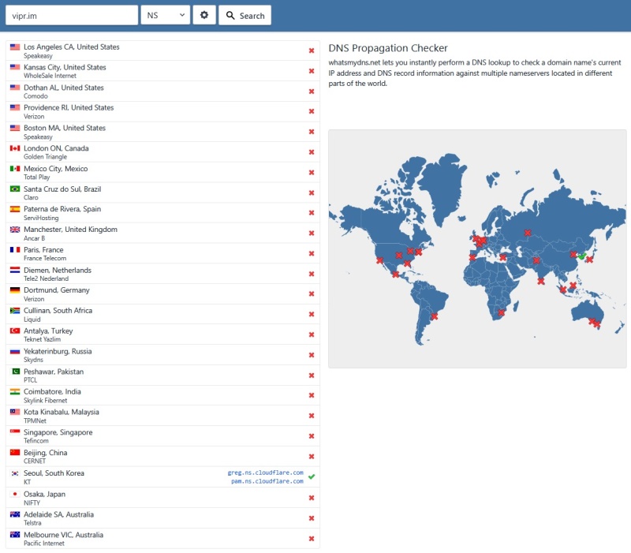This screenshot has width=631, height=553.
Task: Select the greg.ns.cloudflare.com result
Action: (265, 472)
